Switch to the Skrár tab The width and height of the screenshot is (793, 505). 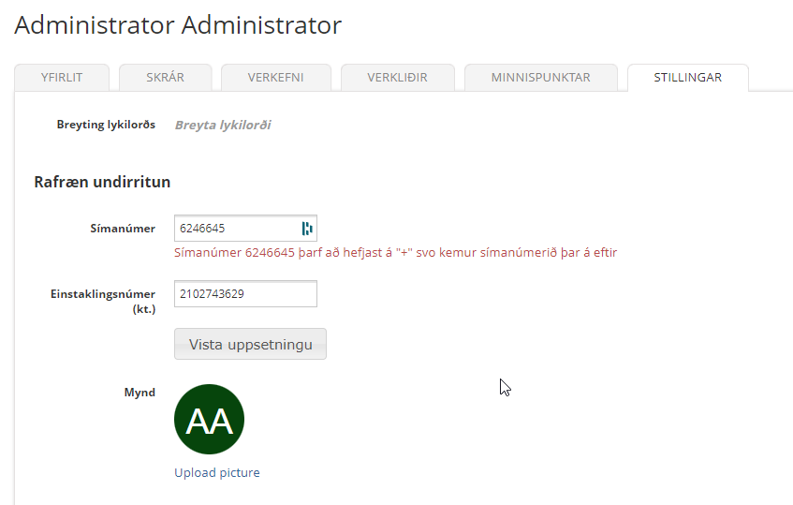[x=166, y=78]
